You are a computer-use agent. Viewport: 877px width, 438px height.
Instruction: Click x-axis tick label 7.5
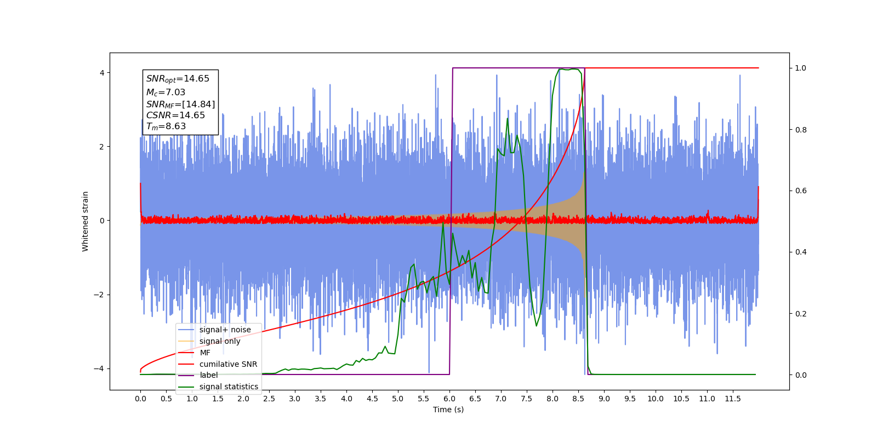click(x=527, y=399)
